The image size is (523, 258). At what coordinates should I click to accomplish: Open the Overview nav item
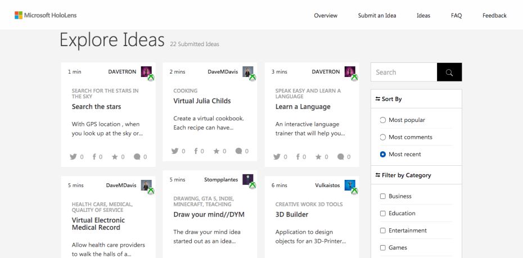tap(326, 16)
